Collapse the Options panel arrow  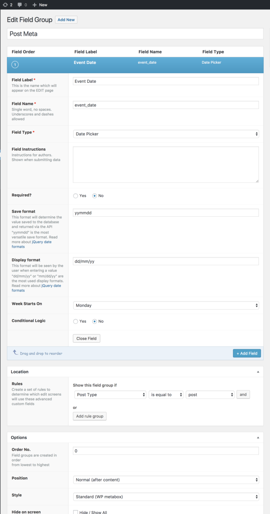[258, 437]
